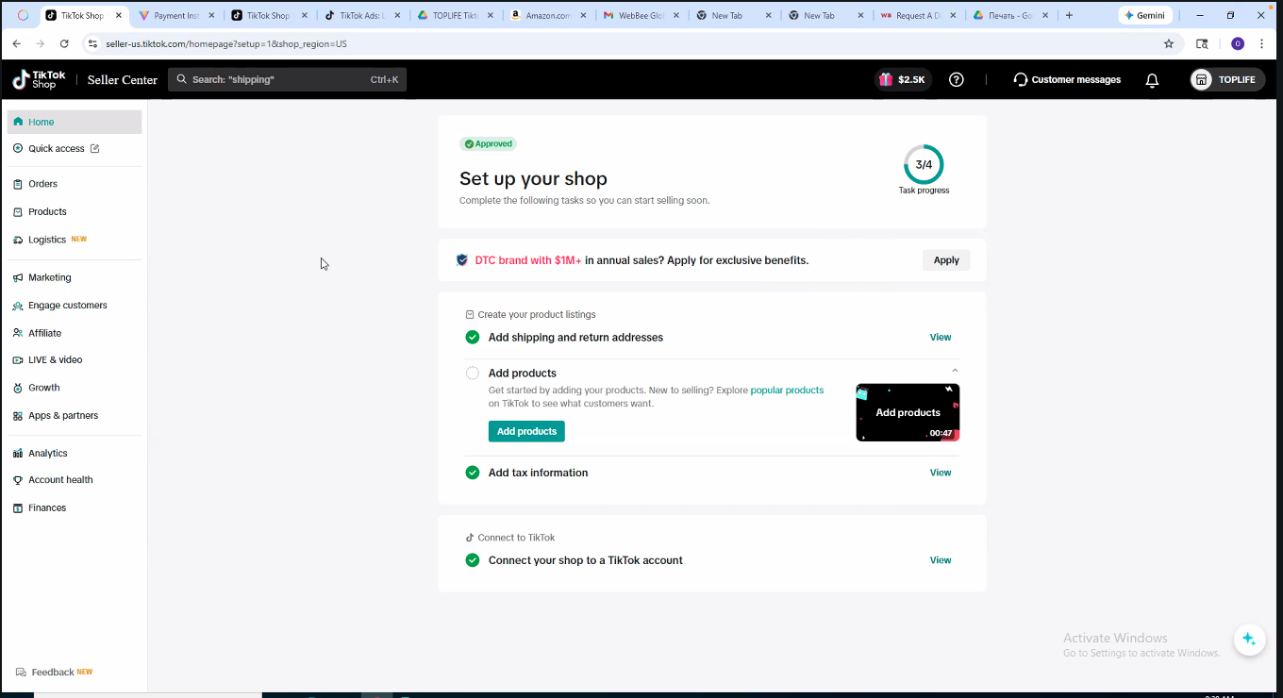Open the popular products link
The width and height of the screenshot is (1283, 698).
click(x=787, y=390)
